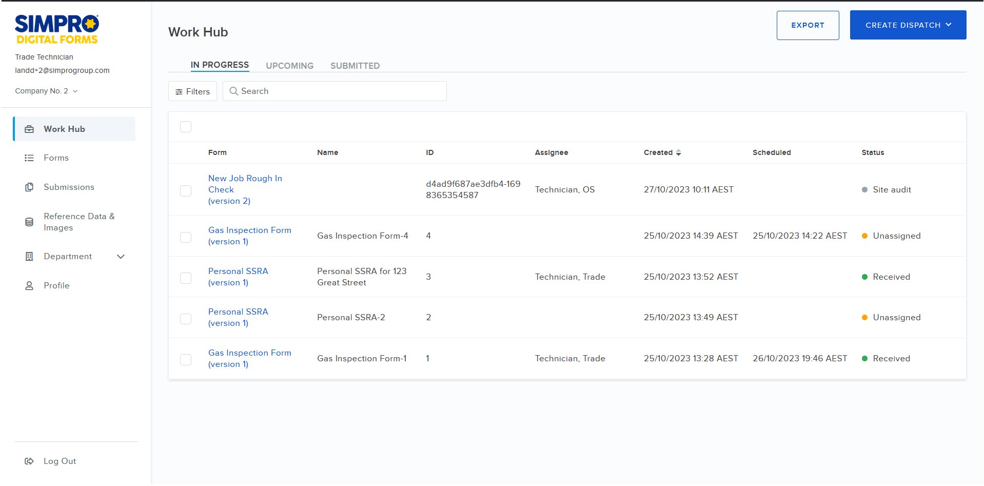Tick the checkbox for Gas Inspection Form-4
Image resolution: width=984 pixels, height=486 pixels.
tap(185, 237)
